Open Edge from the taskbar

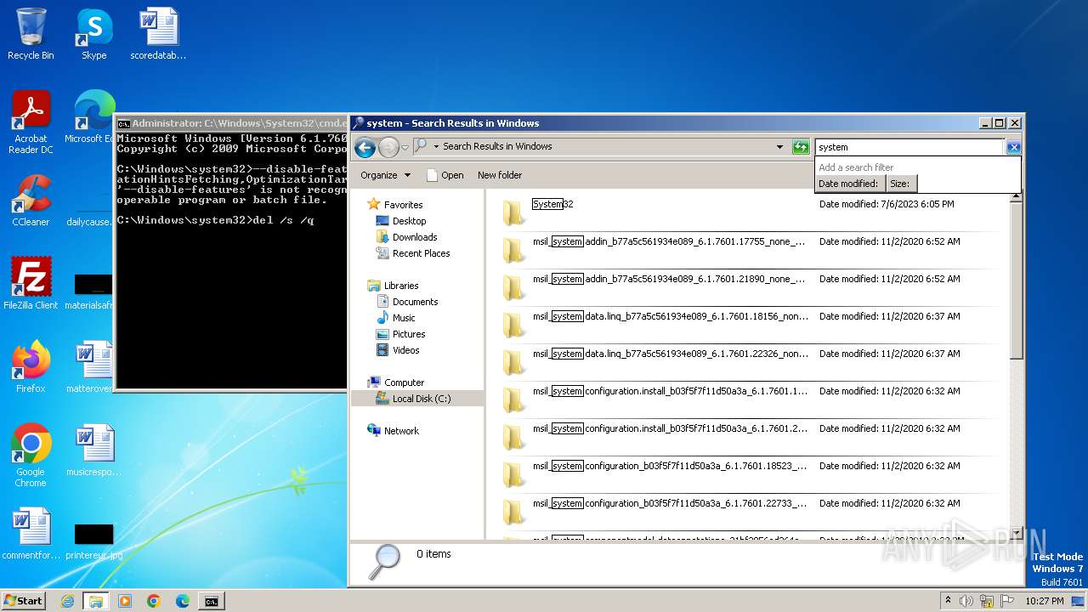click(x=183, y=601)
